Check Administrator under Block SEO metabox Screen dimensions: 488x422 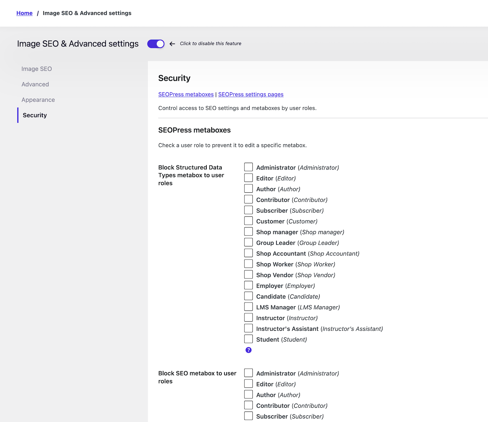pyautogui.click(x=249, y=373)
